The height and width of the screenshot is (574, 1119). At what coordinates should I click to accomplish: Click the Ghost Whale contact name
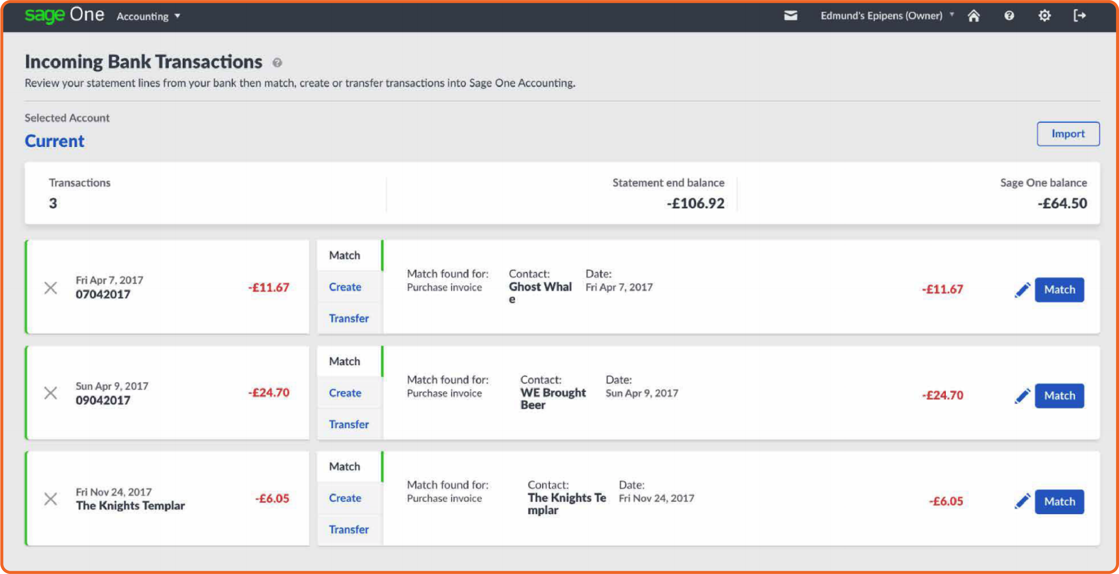[540, 293]
